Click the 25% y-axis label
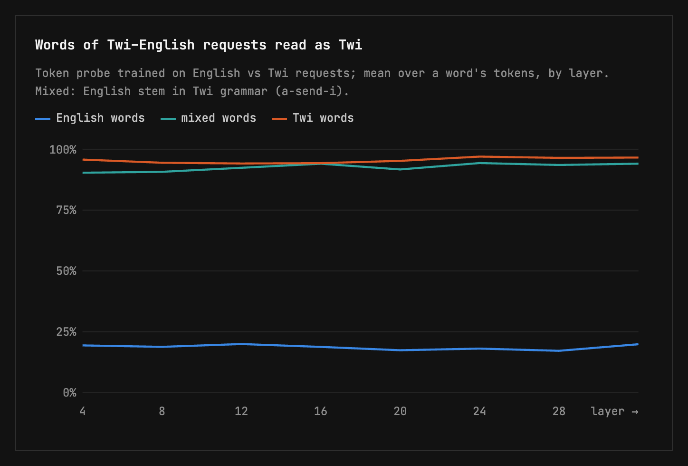This screenshot has width=688, height=466. (66, 332)
